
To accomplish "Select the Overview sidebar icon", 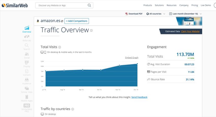I will 27,28.
